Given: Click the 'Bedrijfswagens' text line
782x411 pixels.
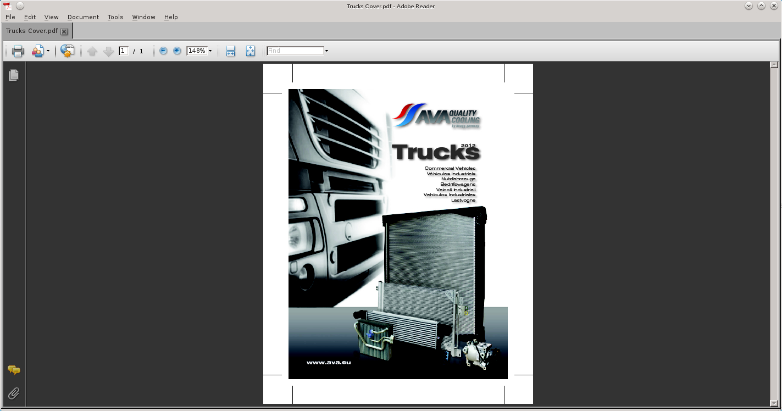Looking at the screenshot, I should click(x=458, y=184).
